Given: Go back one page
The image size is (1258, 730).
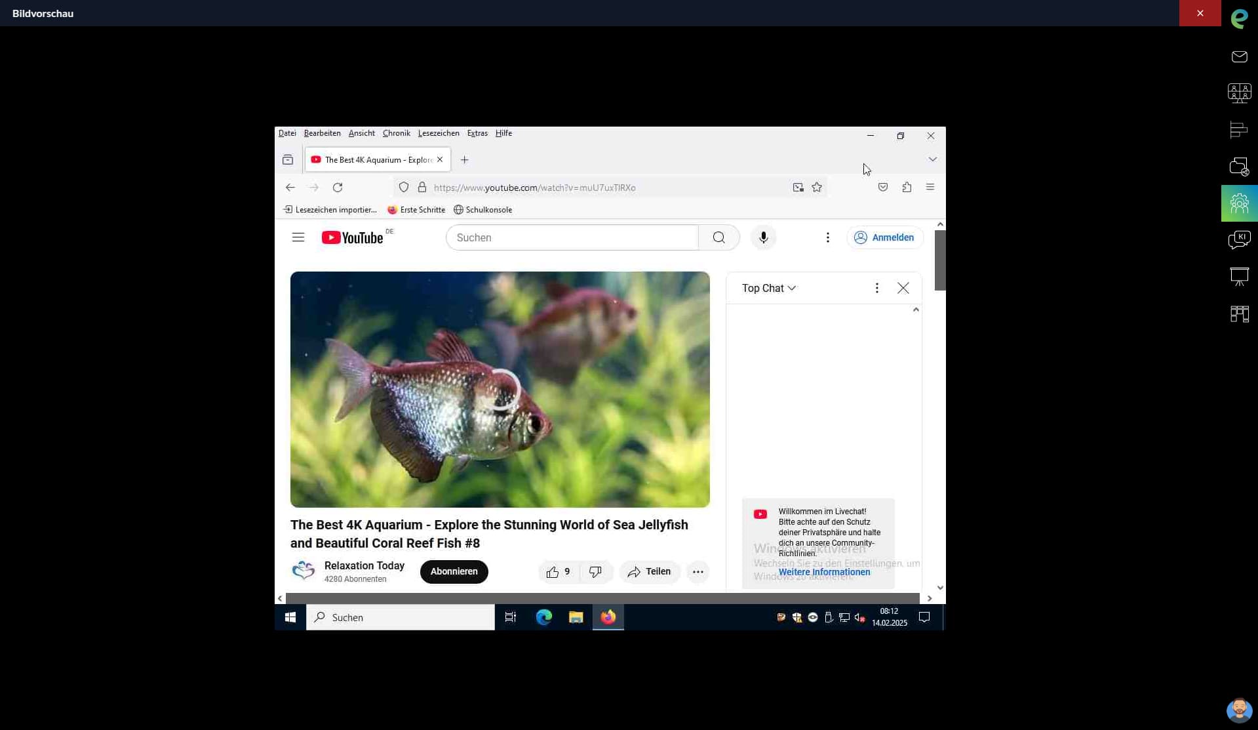Looking at the screenshot, I should 290,188.
